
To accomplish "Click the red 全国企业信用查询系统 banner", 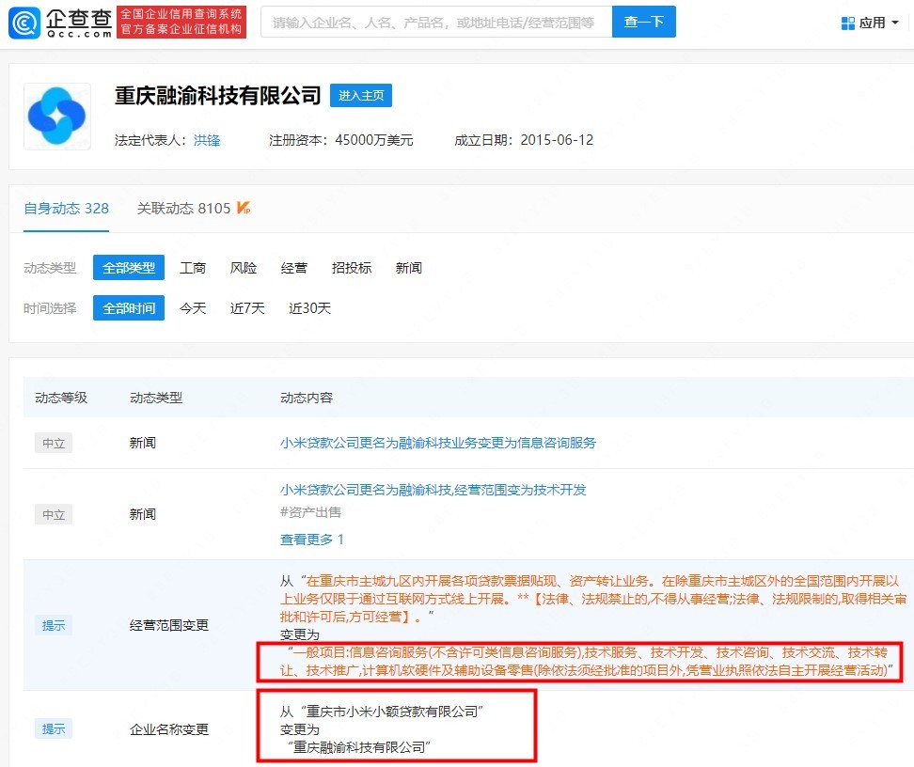I will click(181, 23).
